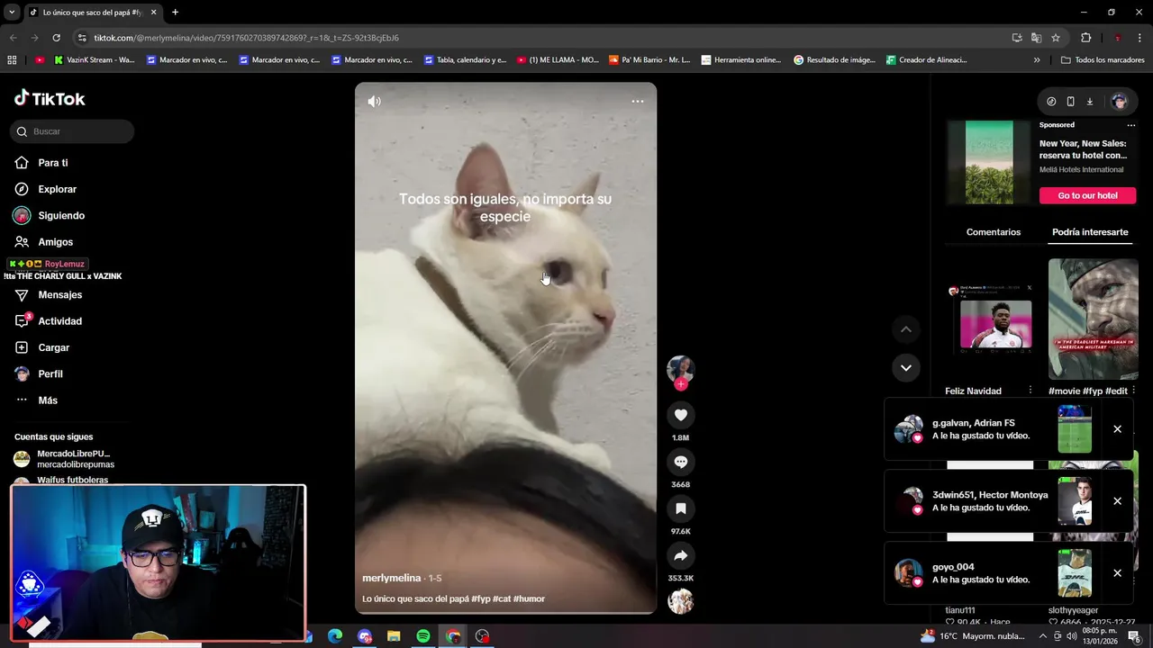Expand the hidden bookmarks chevron
This screenshot has height=648, width=1153.
click(1037, 60)
